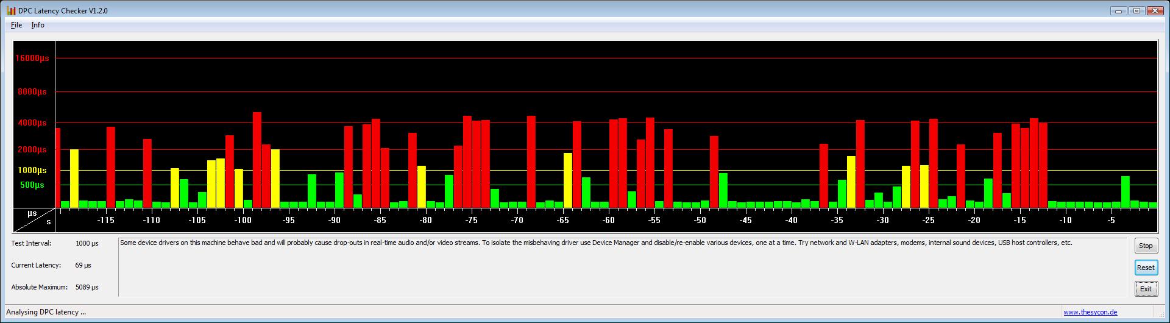This screenshot has height=323, width=1170.
Task: Click the -5 time axis label
Action: click(x=1111, y=220)
